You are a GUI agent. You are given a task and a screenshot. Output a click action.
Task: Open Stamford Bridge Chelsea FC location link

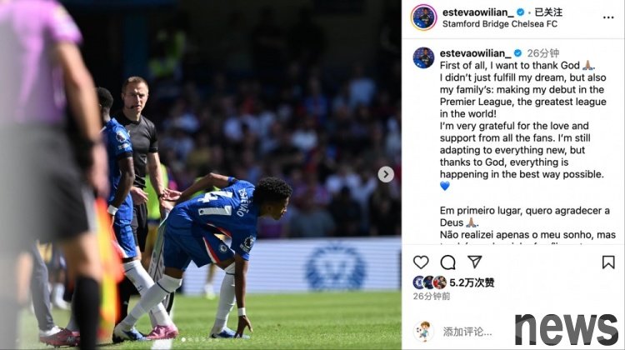(500, 24)
